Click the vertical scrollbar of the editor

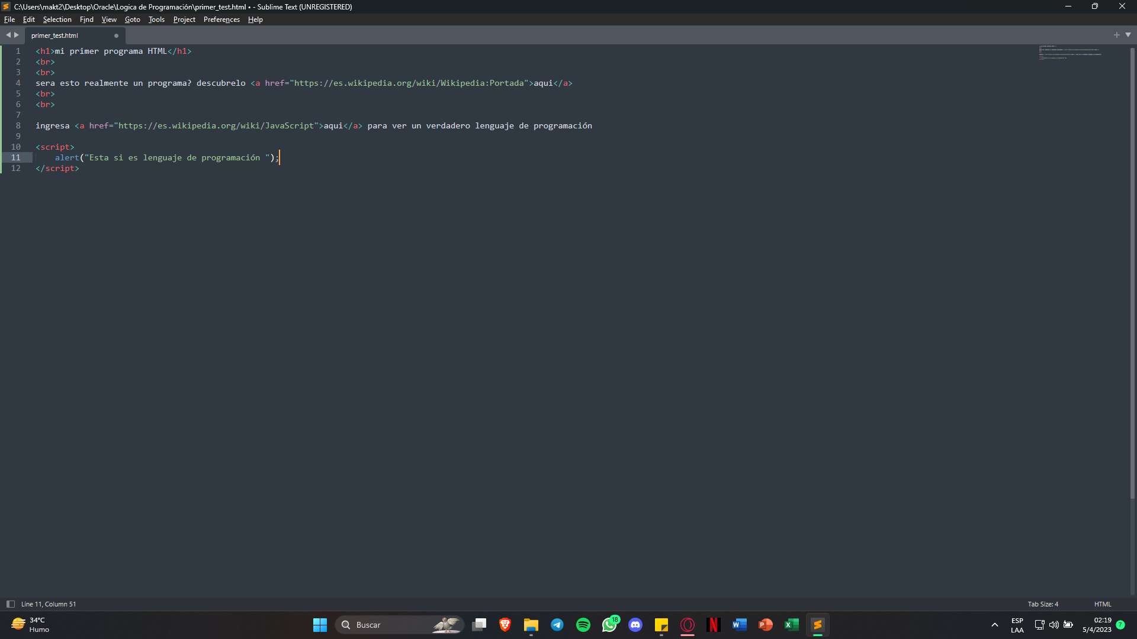point(1132,272)
